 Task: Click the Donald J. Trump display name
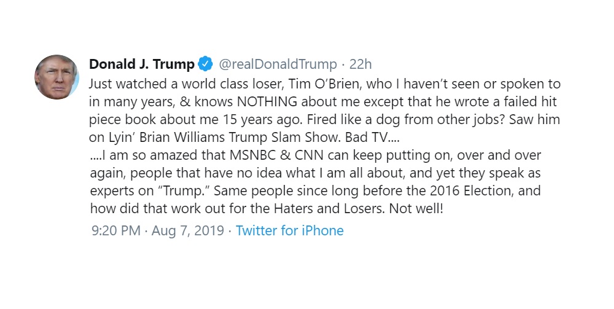141,65
